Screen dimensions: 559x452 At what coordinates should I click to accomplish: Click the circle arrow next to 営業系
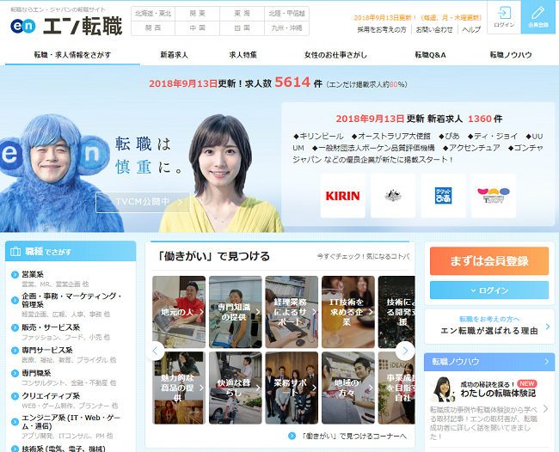click(x=15, y=275)
